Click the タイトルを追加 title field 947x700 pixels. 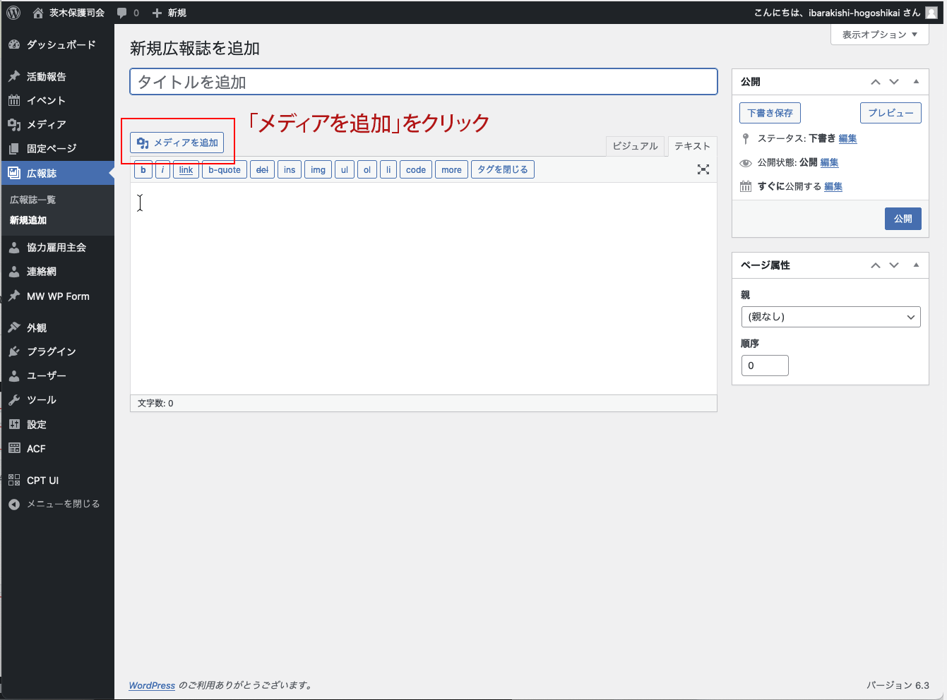tap(424, 82)
